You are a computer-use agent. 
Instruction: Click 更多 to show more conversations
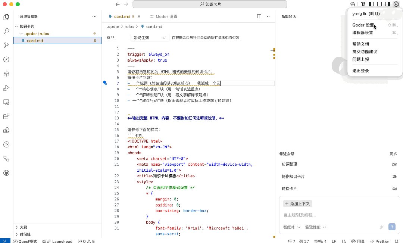tap(393, 154)
